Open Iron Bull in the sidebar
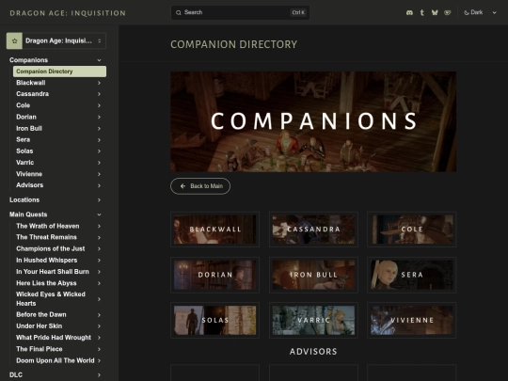The height and width of the screenshot is (381, 508). [x=59, y=129]
